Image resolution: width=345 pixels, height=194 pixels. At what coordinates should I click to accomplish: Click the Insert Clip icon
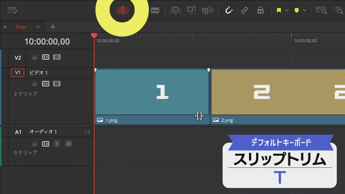175,10
